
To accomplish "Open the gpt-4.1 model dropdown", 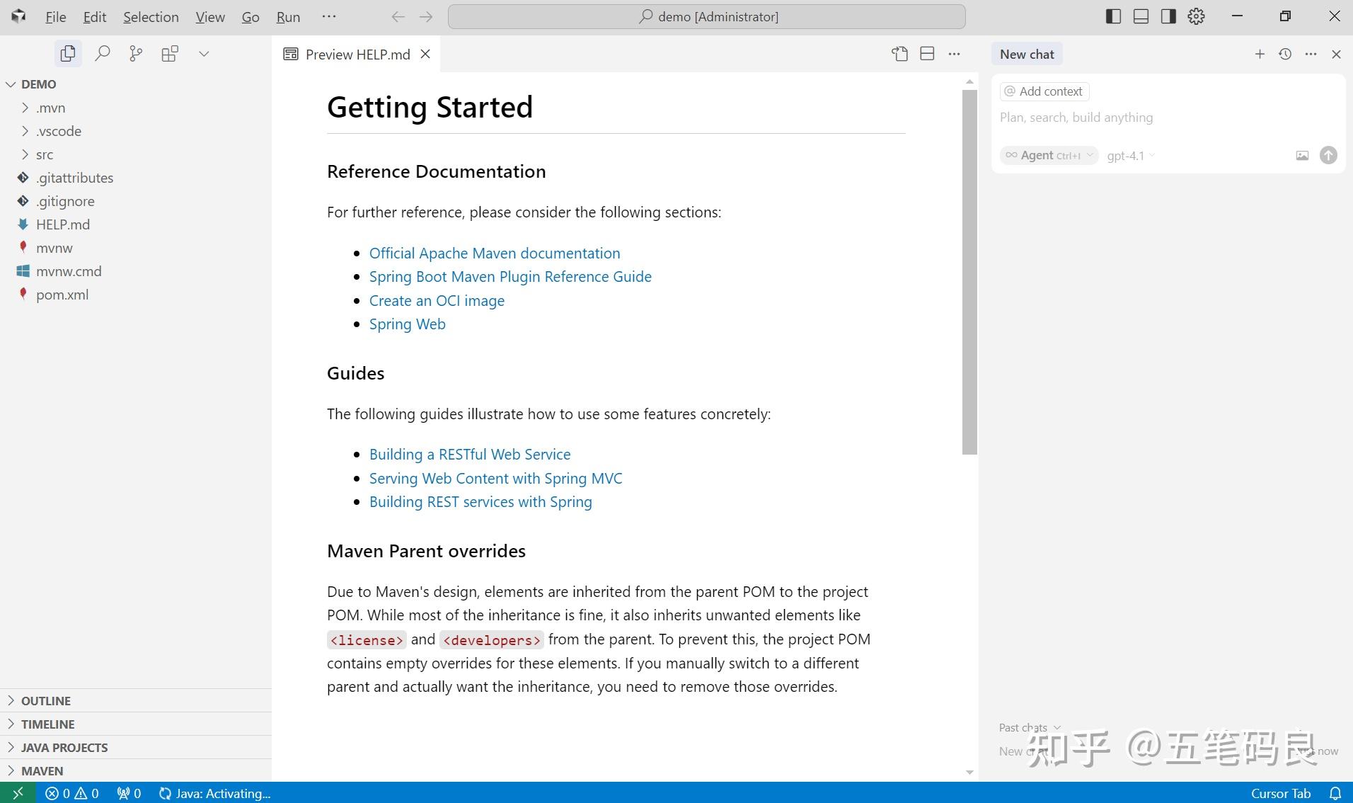I will pyautogui.click(x=1130, y=156).
